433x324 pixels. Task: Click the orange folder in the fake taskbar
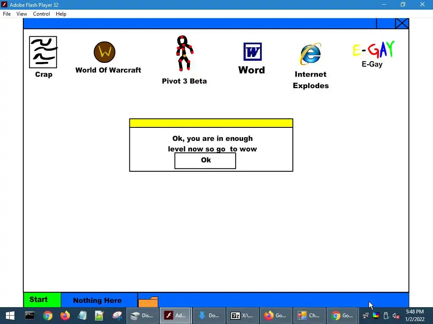coord(148,302)
